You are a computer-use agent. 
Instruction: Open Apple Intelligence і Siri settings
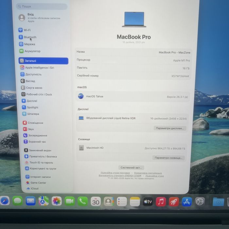37,68
